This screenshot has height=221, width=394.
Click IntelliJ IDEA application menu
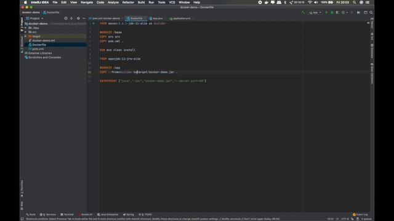39,2
